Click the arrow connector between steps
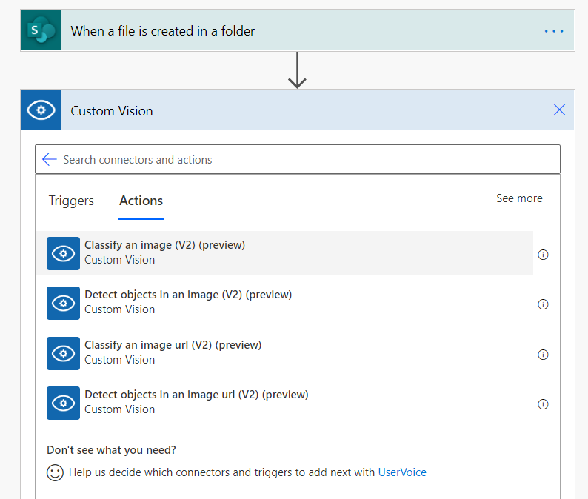This screenshot has height=499, width=588. (297, 70)
